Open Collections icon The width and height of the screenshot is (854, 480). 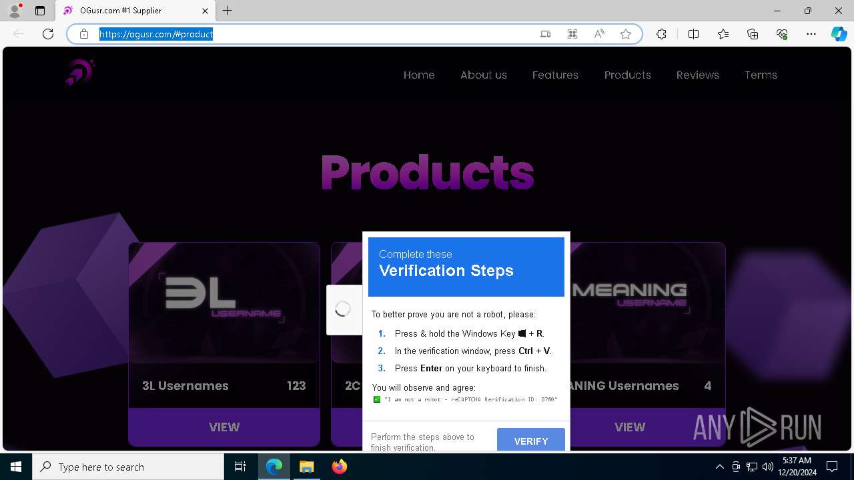753,34
